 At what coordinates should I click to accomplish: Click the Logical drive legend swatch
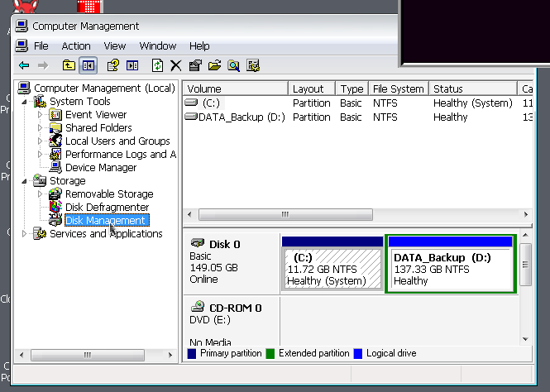pyautogui.click(x=358, y=353)
